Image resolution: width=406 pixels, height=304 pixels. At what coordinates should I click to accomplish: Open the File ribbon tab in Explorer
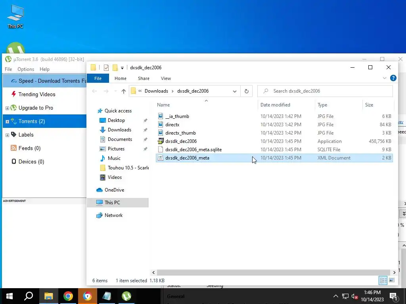(x=98, y=78)
